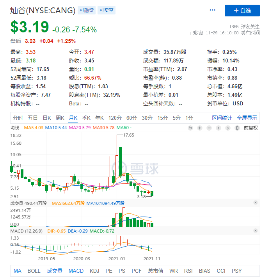The image size is (270, 279).
Task: Zoom in the K-line chart with plus icon
Action: pos(199,128)
